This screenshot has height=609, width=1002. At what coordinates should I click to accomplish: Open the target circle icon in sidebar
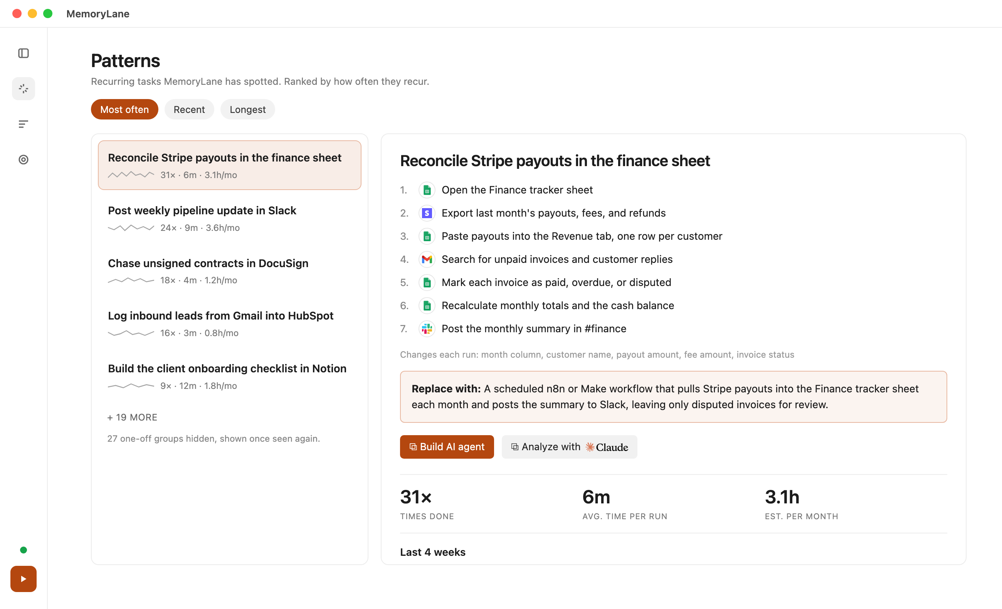[24, 160]
